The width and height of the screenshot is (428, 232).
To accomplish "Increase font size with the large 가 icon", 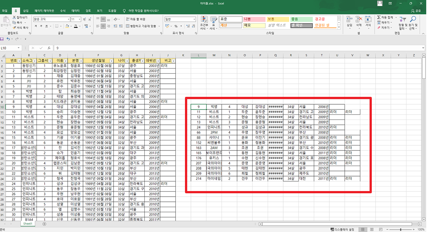I will coord(84,19).
